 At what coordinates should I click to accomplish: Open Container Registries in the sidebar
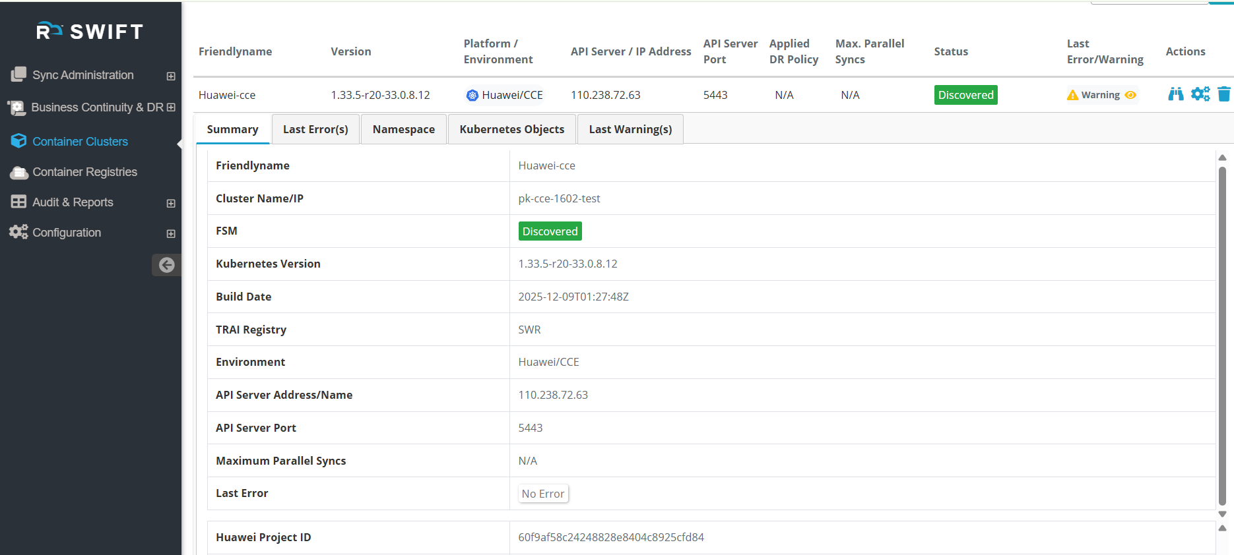[x=84, y=172]
